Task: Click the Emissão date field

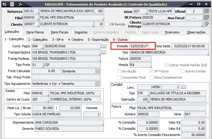Action: coord(139,46)
